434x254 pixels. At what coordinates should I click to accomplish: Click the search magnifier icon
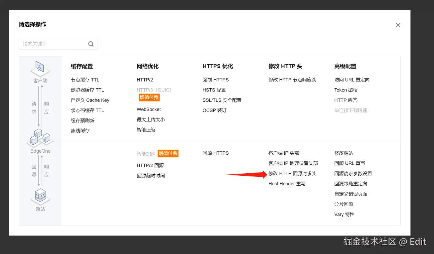click(91, 44)
